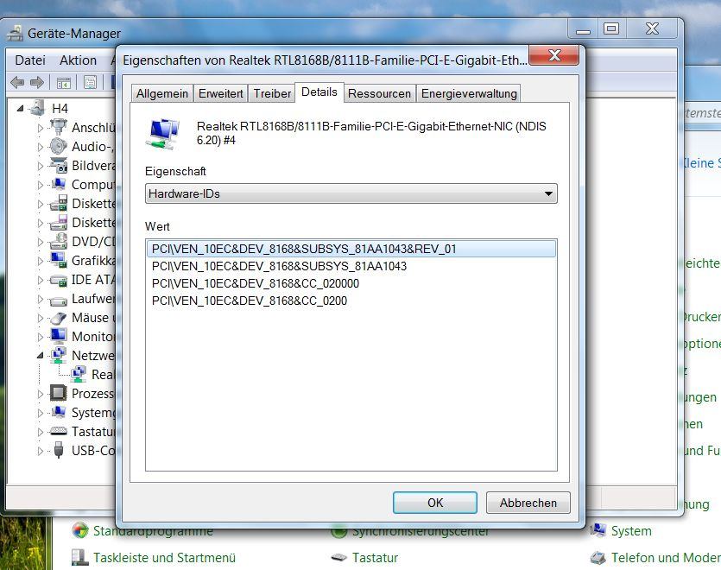Click the back arrow in Geräte-Manager toolbar
The image size is (721, 570).
coord(17,82)
